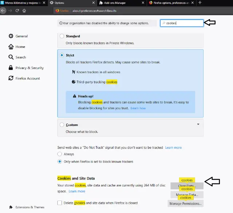Click the Options tab gear icon
This screenshot has width=233, height=213.
click(x=52, y=3)
